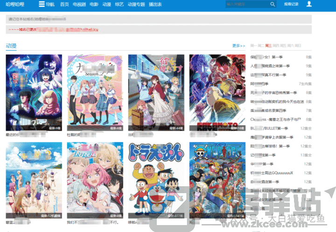Switch schedule to 周一 tab
Image resolution: width=336 pixels, height=232 pixels.
click(x=253, y=46)
